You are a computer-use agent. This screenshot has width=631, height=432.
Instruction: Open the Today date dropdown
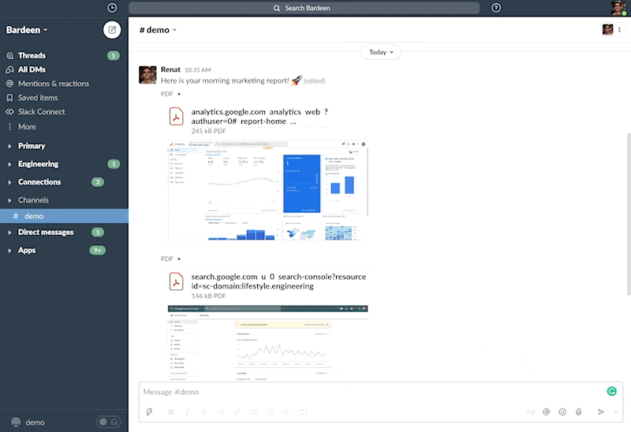tap(381, 52)
